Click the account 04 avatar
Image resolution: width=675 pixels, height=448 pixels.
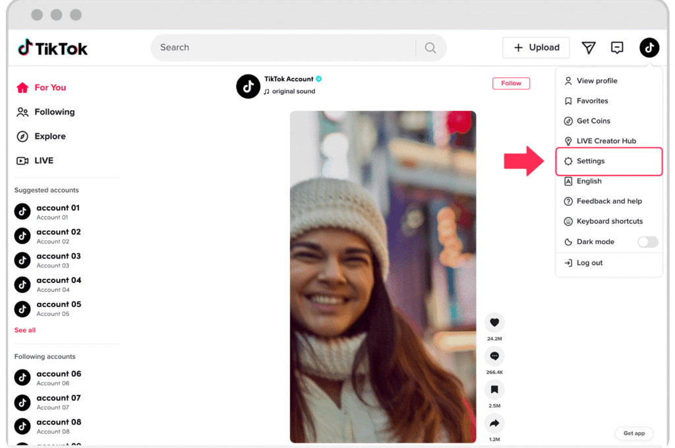click(22, 284)
